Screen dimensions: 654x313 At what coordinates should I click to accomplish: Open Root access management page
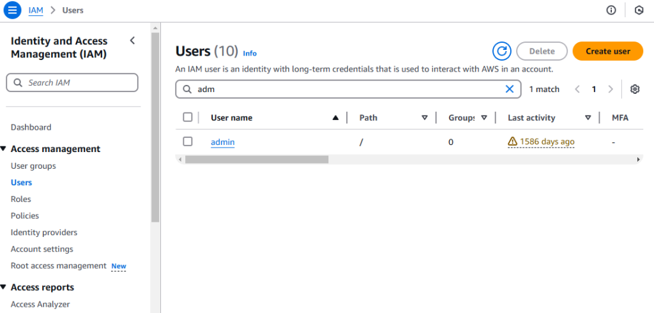click(58, 266)
